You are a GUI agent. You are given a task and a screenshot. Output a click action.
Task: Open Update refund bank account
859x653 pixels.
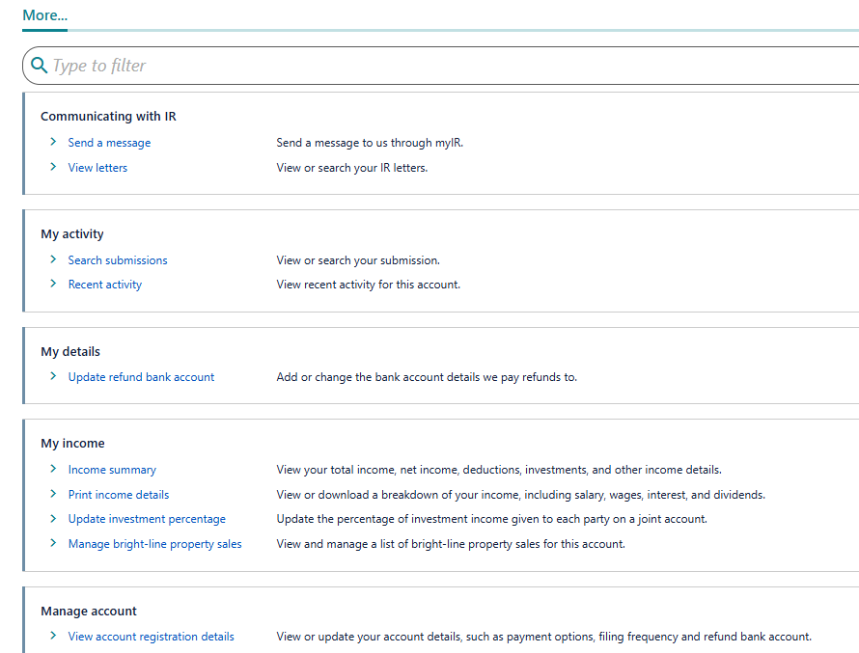[141, 376]
